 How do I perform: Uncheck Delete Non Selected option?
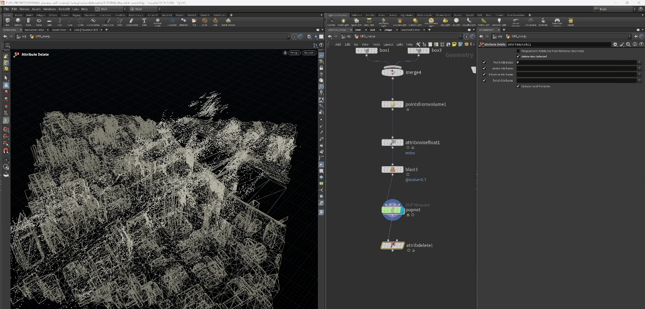point(519,57)
